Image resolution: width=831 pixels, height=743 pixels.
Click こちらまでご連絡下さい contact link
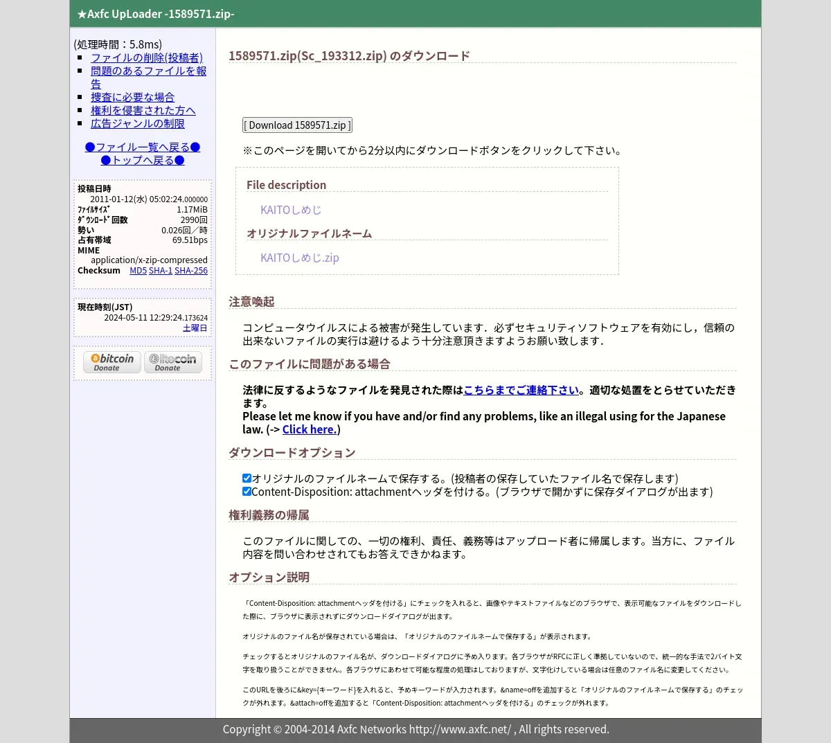(521, 390)
